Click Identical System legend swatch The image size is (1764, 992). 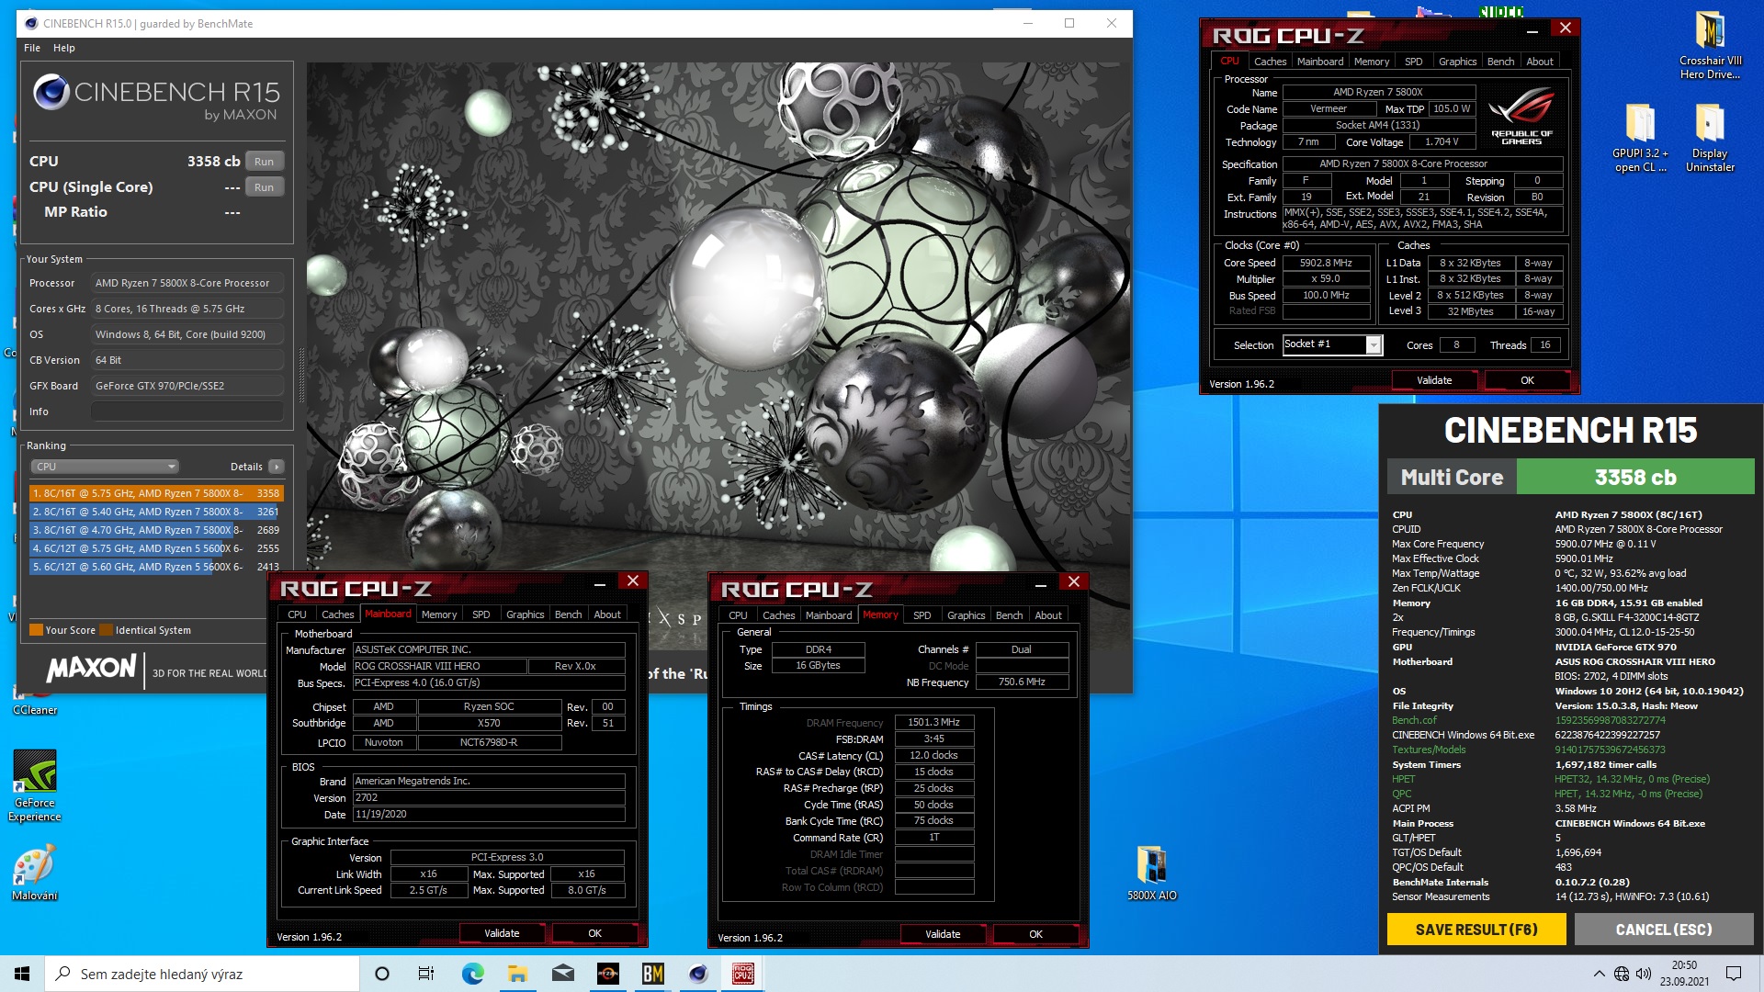[x=106, y=630]
